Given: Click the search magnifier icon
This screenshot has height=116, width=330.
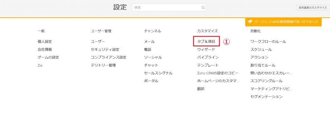Looking at the screenshot, I should click(203, 7).
